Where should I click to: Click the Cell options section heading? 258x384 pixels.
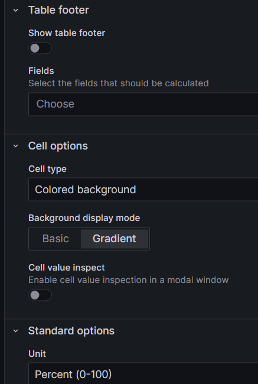tap(58, 146)
